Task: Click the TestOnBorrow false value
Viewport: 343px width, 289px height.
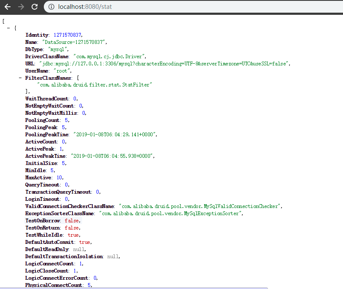Action: point(72,221)
